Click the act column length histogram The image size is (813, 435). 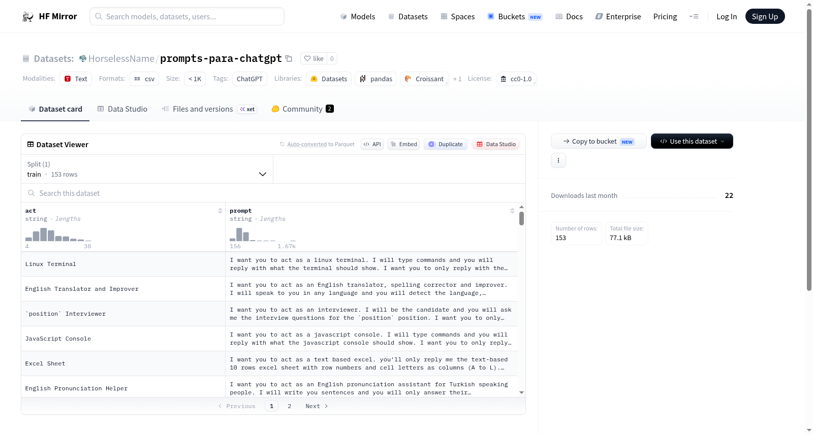pos(58,235)
